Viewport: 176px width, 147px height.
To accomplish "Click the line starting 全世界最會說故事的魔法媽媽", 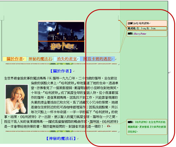I will [x=61, y=78].
